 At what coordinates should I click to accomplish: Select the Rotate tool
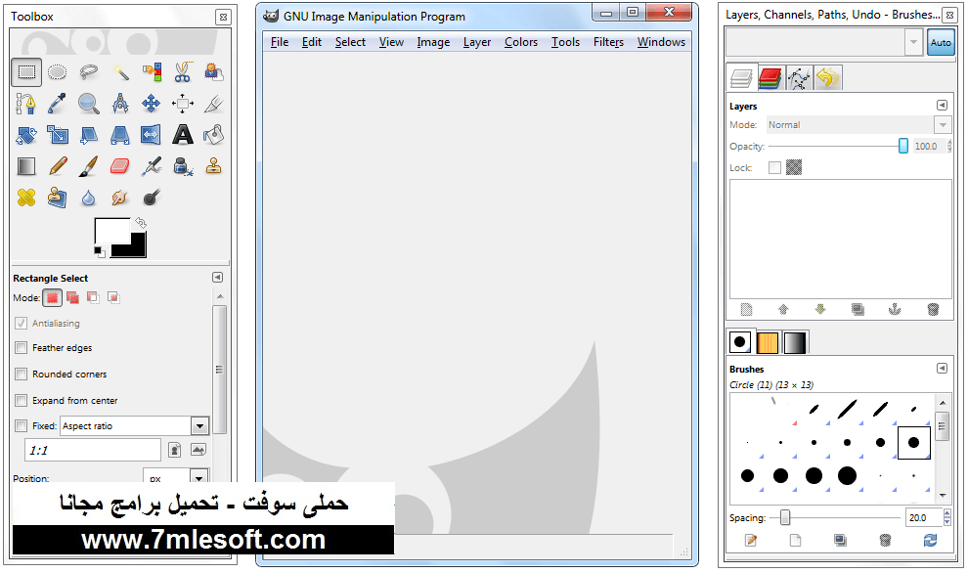26,135
